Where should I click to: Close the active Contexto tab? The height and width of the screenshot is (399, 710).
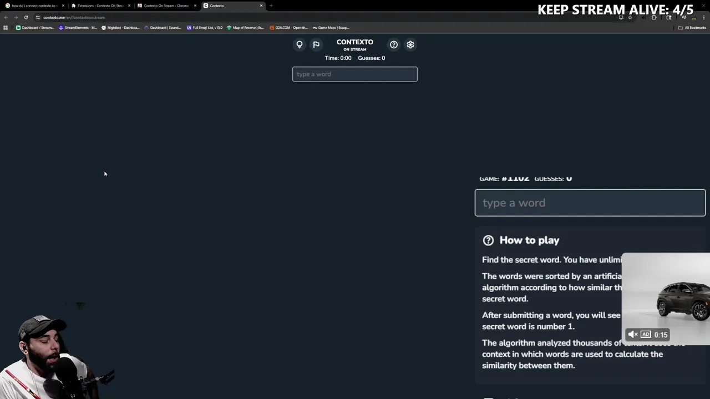click(x=261, y=6)
